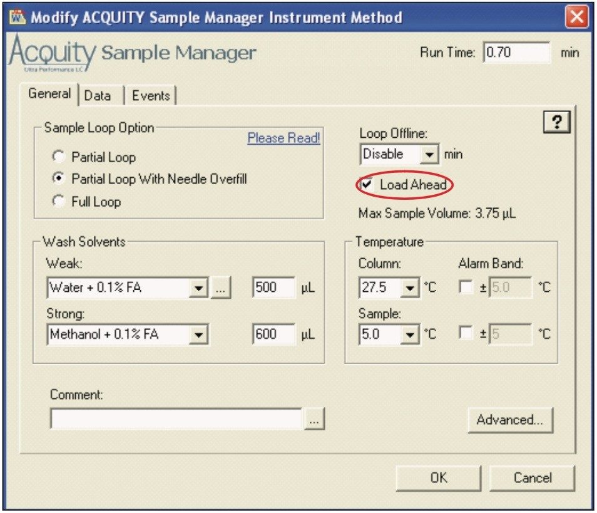
Task: Switch to the General tab
Action: coord(49,94)
